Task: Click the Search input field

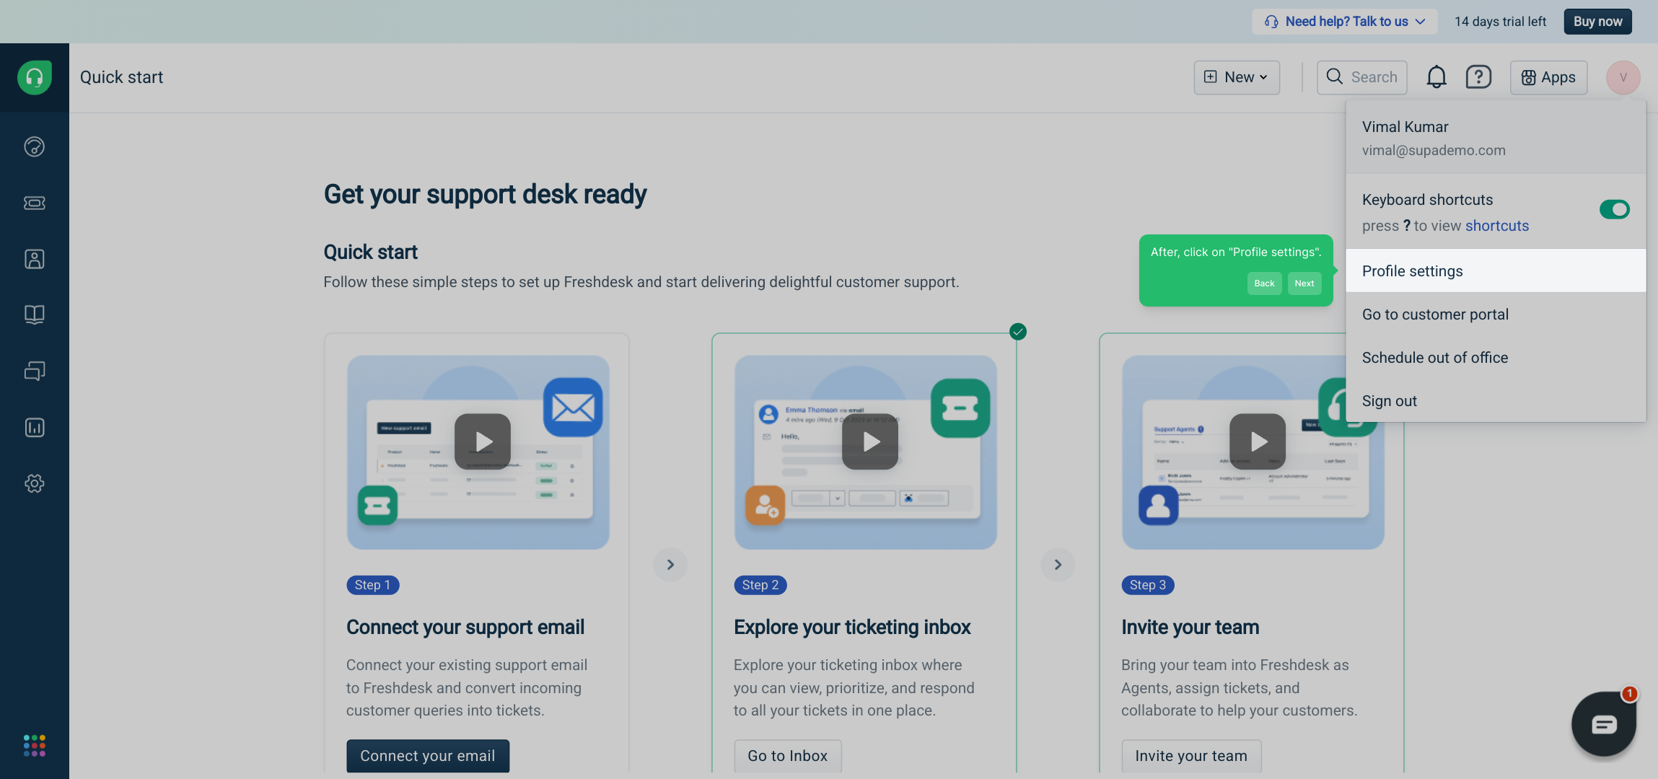Action: pos(1362,77)
